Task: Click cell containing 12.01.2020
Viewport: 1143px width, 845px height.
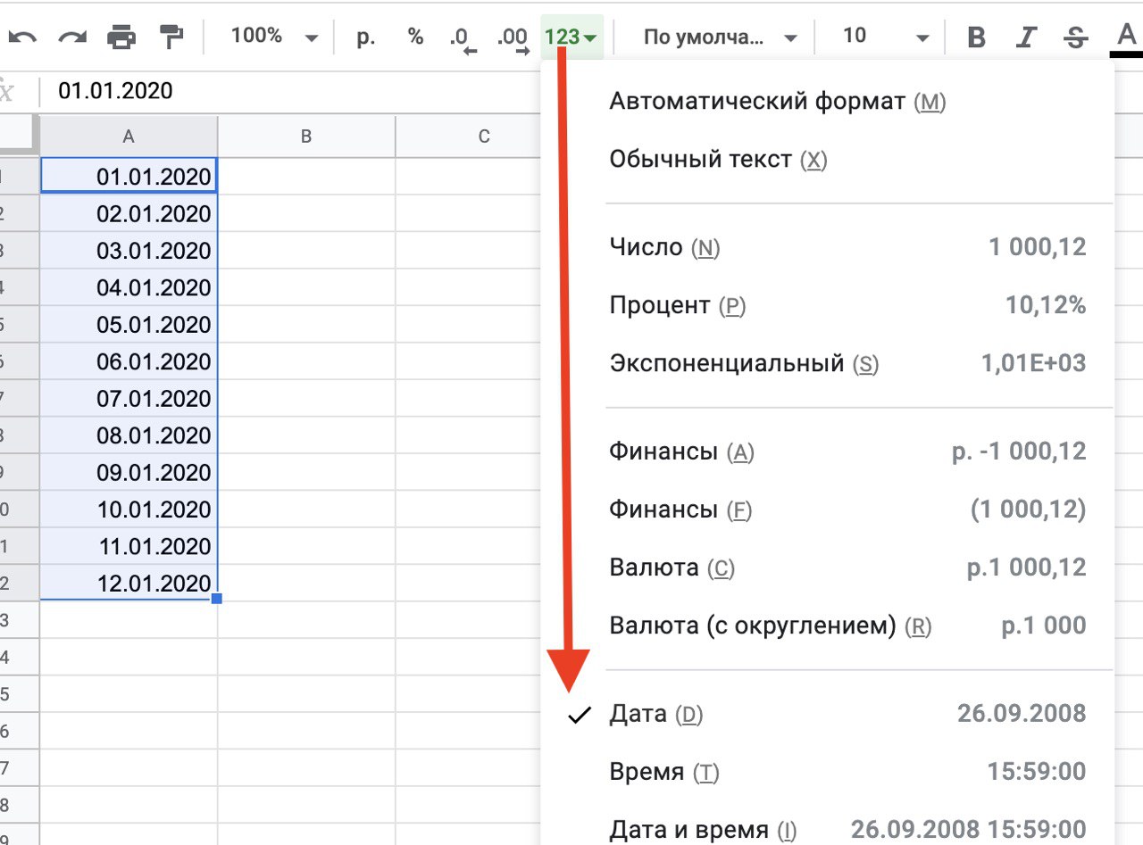Action: 129,584
